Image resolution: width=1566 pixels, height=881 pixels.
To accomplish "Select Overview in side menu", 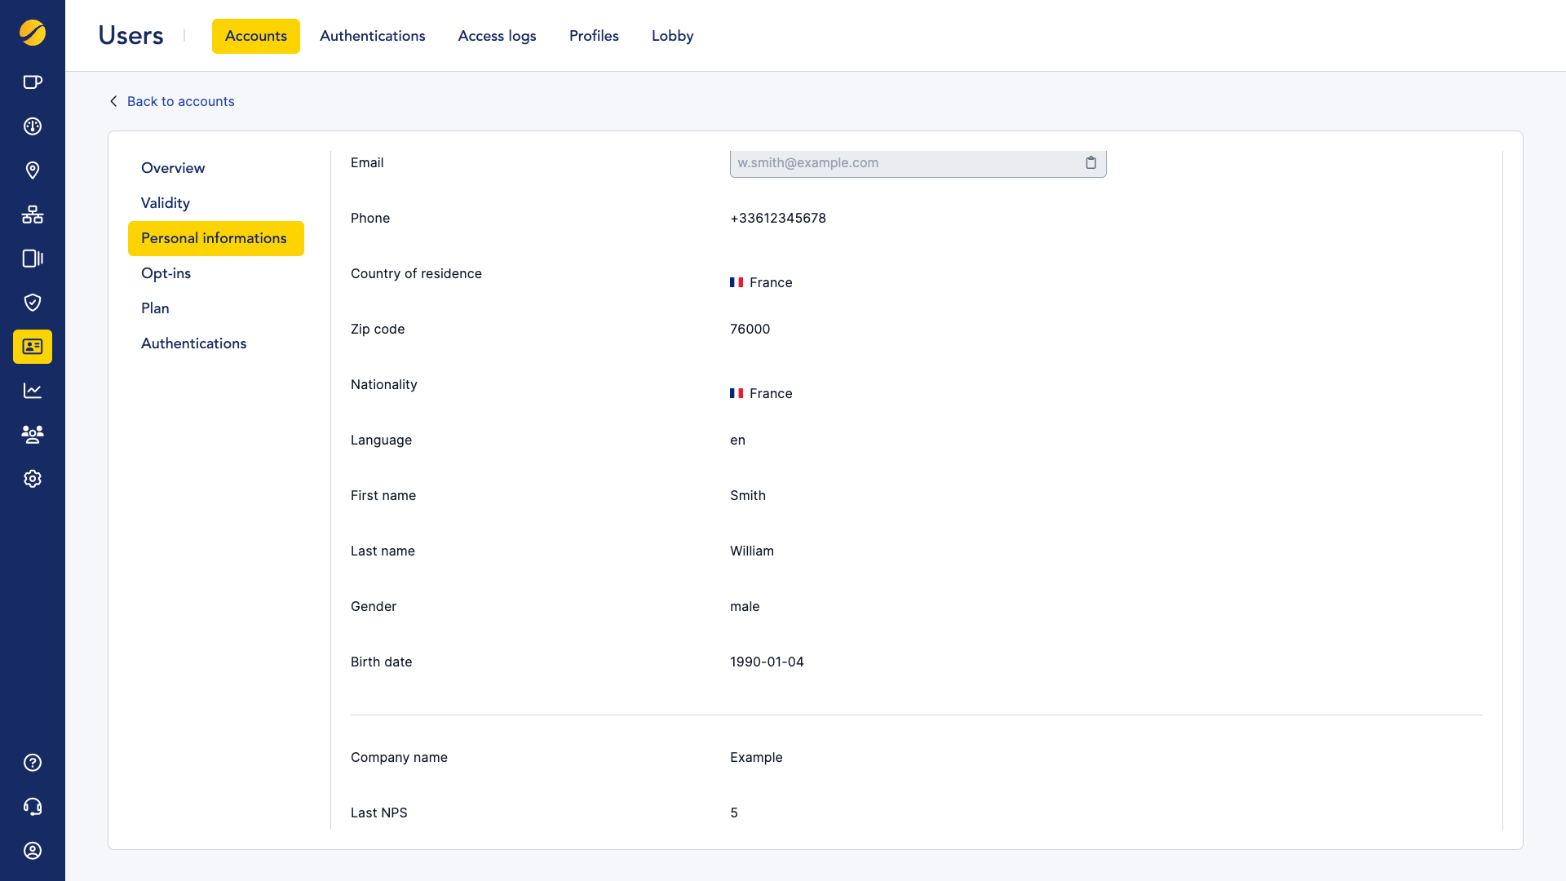I will [x=173, y=168].
